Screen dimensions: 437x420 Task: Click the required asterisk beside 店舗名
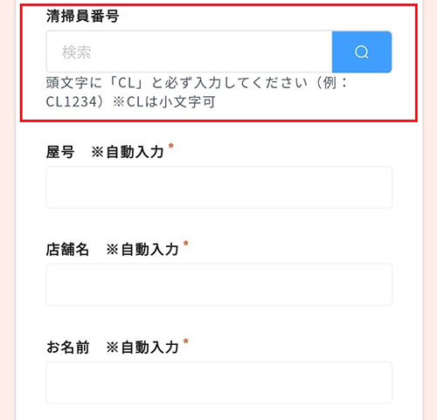point(186,244)
